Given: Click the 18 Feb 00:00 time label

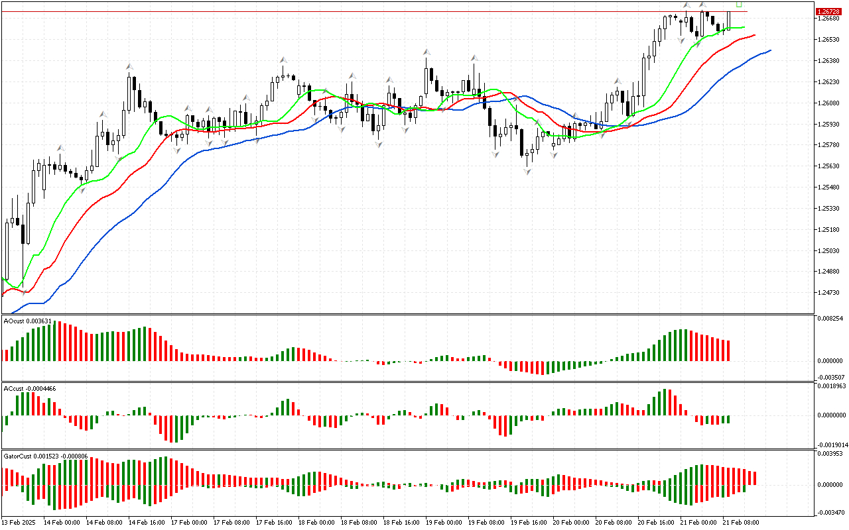Looking at the screenshot, I should 316,522.
